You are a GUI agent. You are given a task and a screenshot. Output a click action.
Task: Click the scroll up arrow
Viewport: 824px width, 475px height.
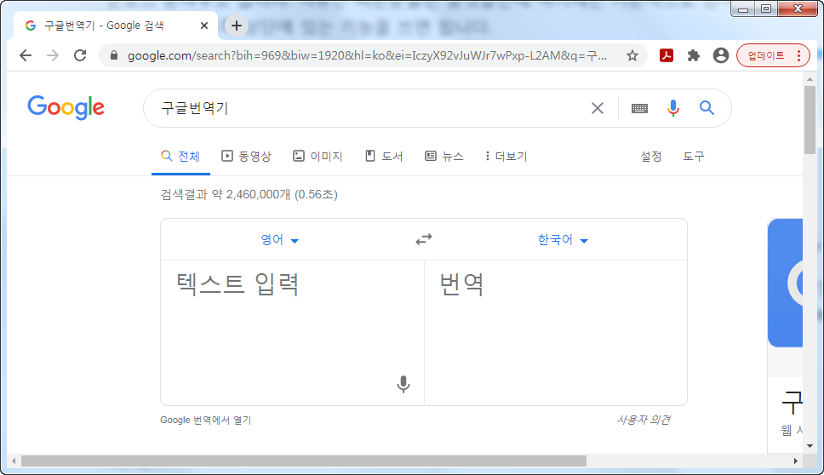click(810, 79)
